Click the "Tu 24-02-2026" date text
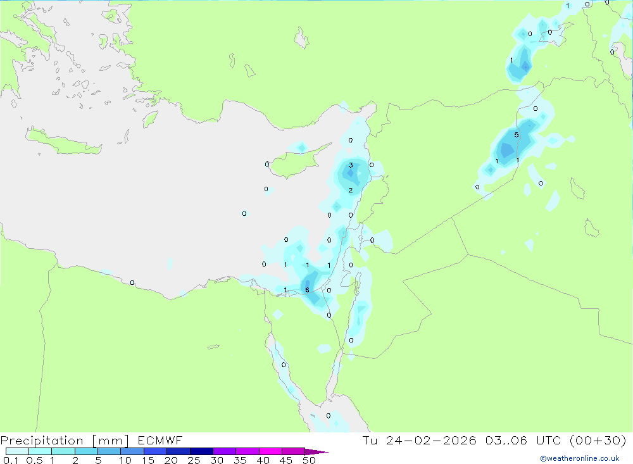Image resolution: width=633 pixels, height=464 pixels. (x=420, y=440)
